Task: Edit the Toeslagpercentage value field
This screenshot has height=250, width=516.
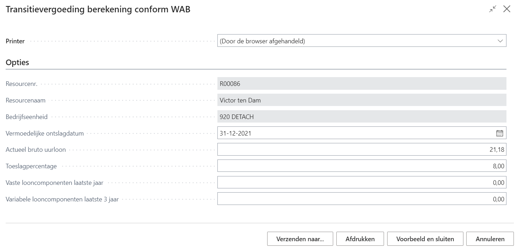Action: pos(361,166)
